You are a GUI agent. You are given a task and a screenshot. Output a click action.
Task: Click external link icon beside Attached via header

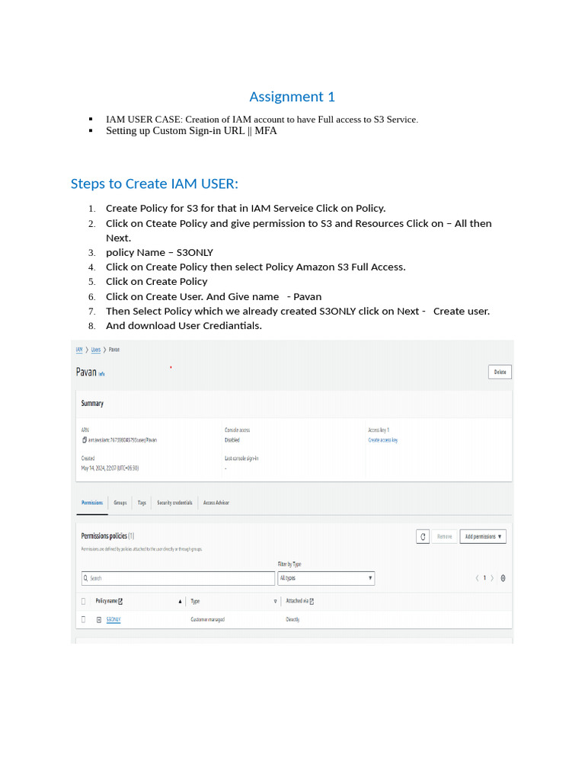point(312,602)
